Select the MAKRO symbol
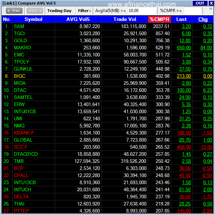 click(x=22, y=48)
